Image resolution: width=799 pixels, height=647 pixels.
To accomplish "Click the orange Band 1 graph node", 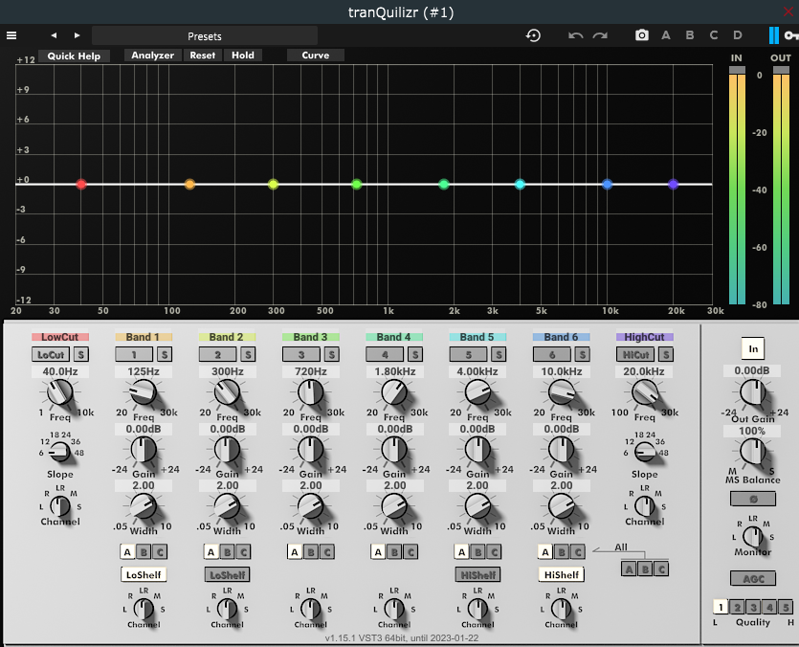I will point(189,184).
